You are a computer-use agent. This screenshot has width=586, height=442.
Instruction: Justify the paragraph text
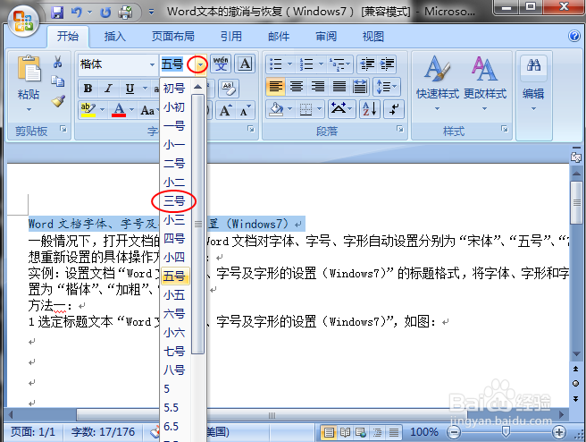[x=339, y=87]
